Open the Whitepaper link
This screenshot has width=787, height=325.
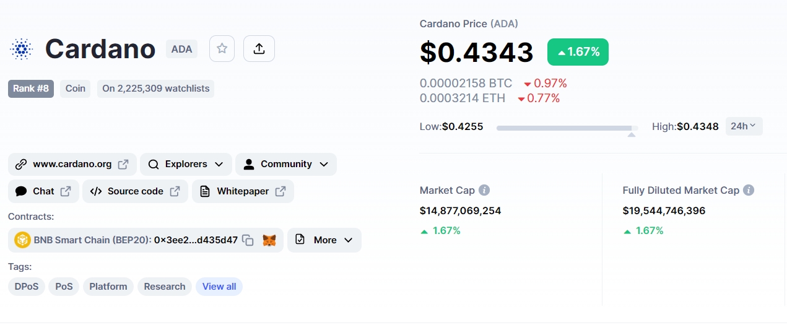coord(243,191)
